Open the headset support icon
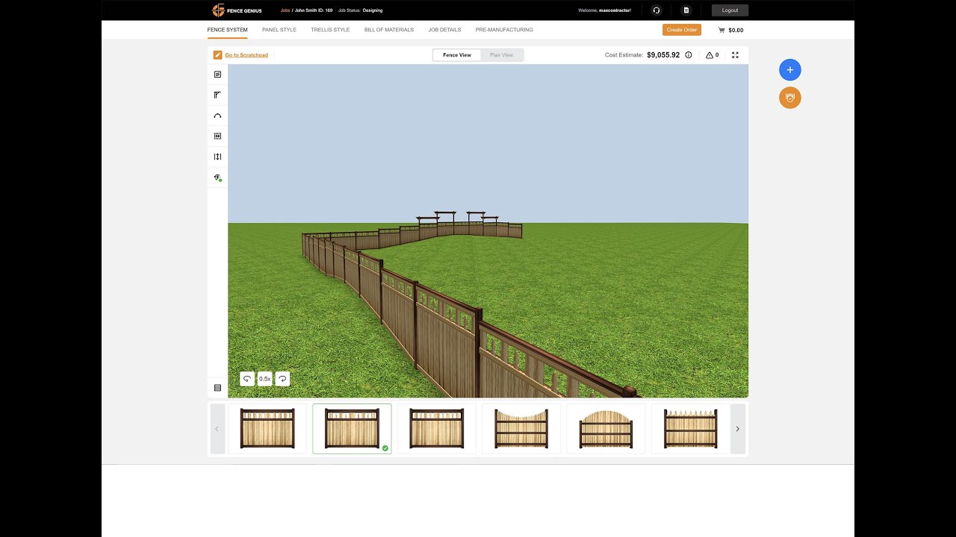 pos(657,10)
